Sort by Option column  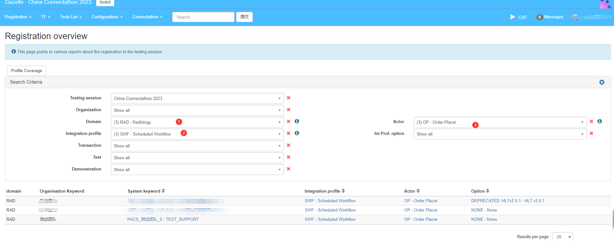point(488,191)
